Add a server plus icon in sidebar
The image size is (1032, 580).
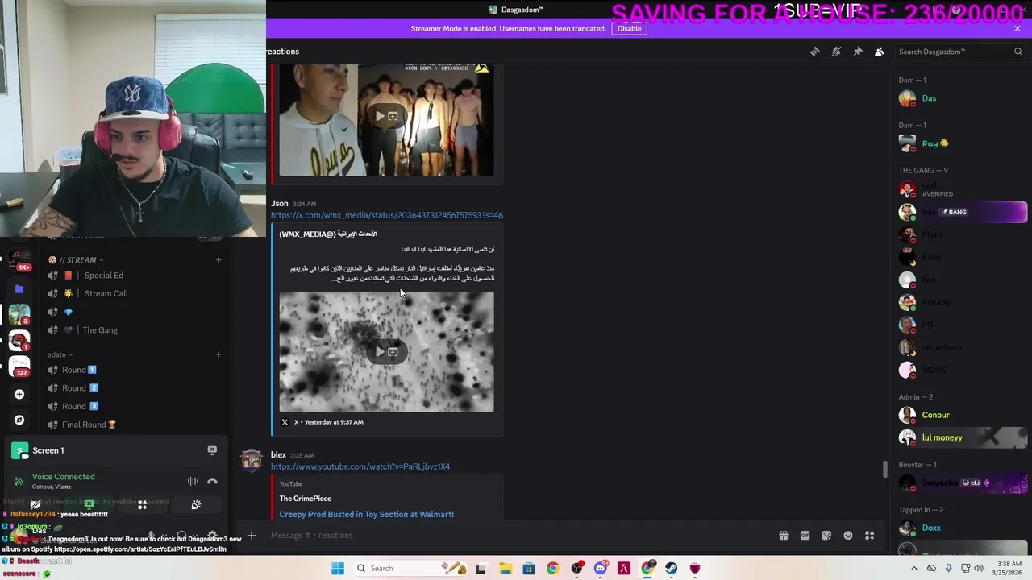point(19,394)
